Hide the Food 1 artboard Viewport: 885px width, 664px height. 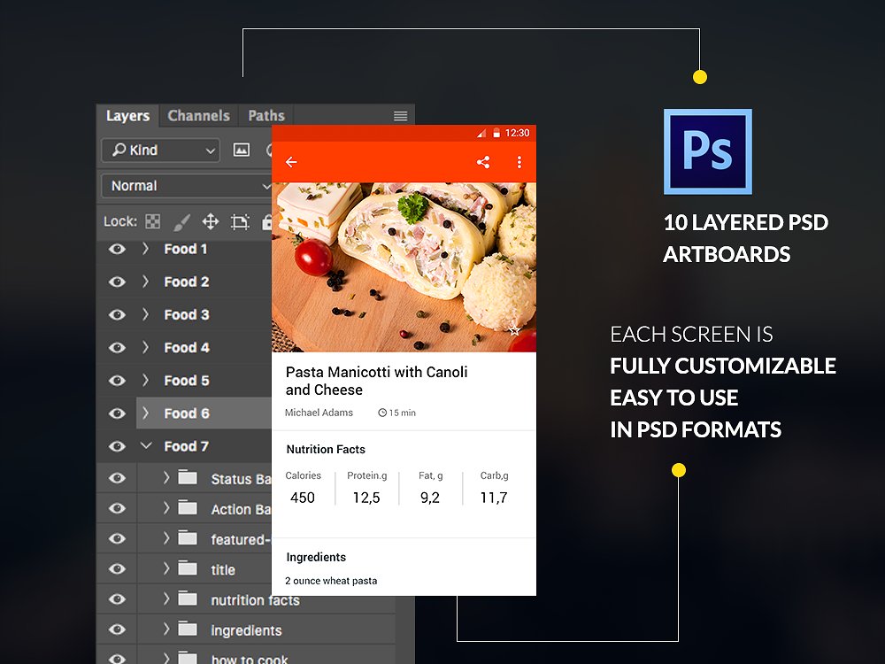117,249
